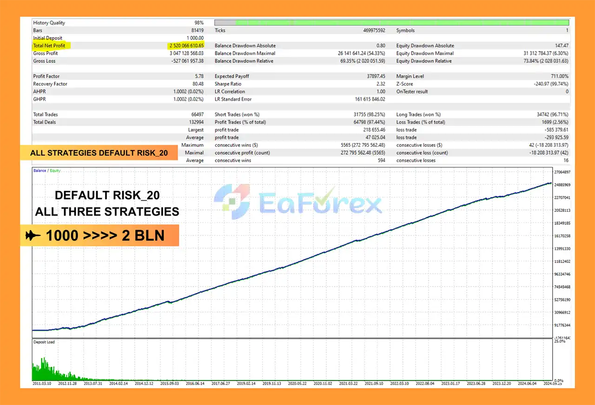Click the Equity legend label on chart
The width and height of the screenshot is (595, 405).
click(x=55, y=170)
